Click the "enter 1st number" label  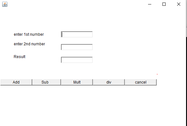[29, 34]
